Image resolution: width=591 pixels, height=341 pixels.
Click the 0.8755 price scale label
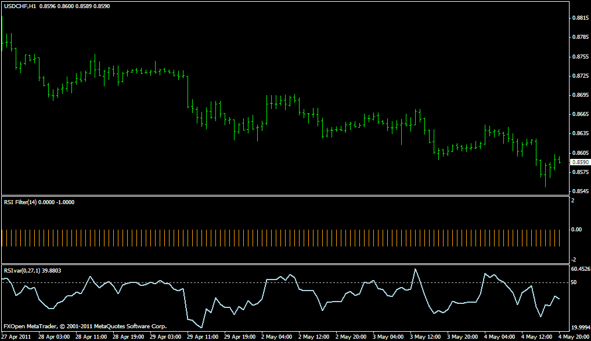point(581,56)
